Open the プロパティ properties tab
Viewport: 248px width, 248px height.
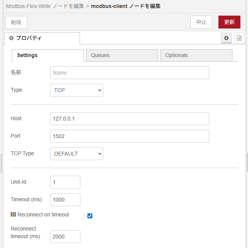[x=42, y=38]
